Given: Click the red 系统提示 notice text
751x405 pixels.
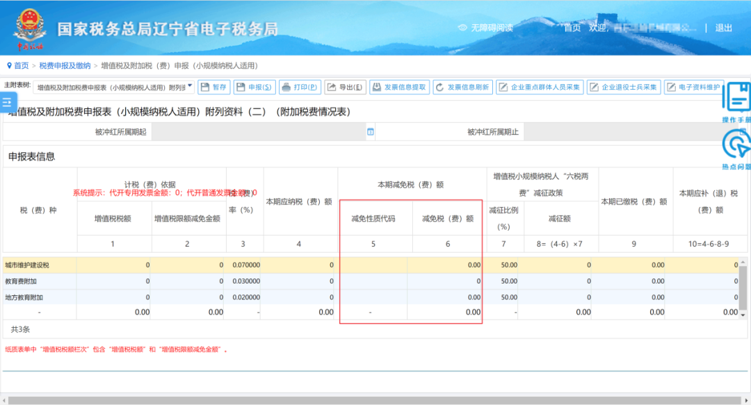Looking at the screenshot, I should pos(165,192).
